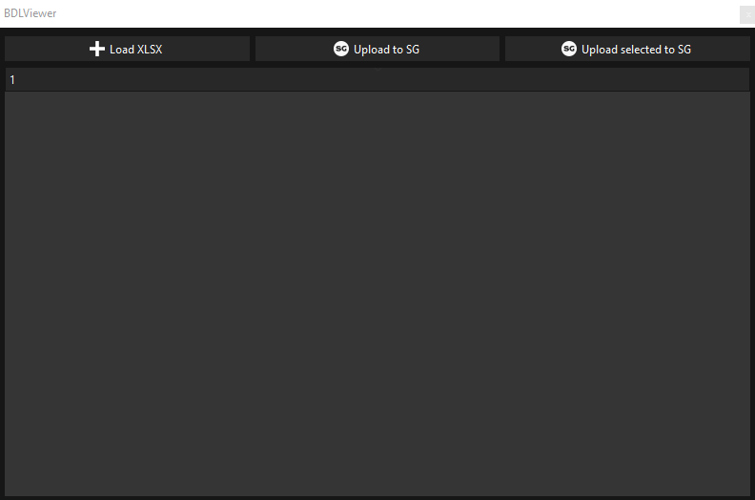Click the number 1 in the header row

coord(12,80)
